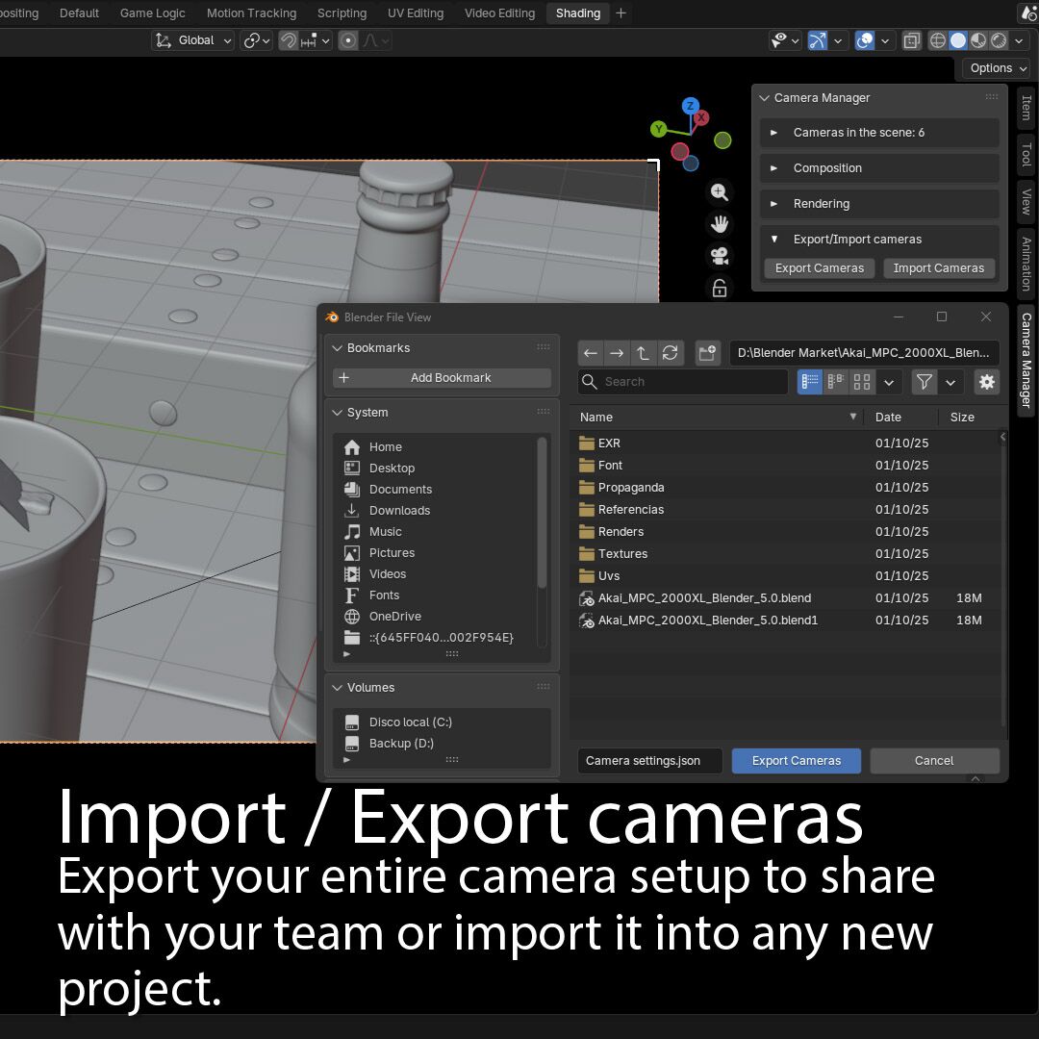Collapse the Volumes section
Viewport: 1039px width, 1039px height.
(338, 688)
